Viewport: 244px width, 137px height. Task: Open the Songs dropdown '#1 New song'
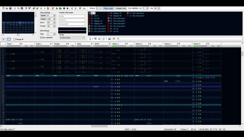[x=72, y=38]
